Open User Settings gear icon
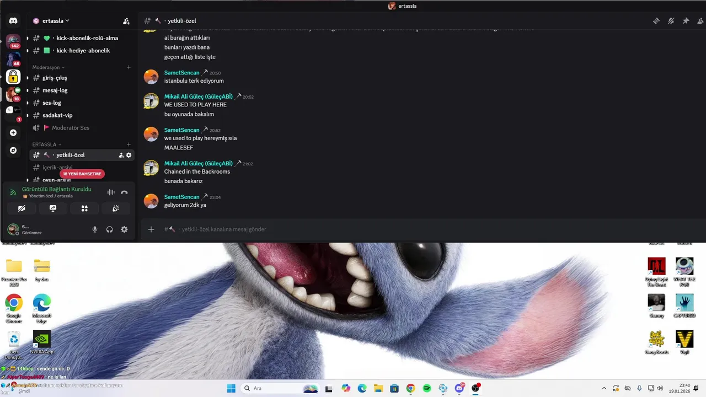The width and height of the screenshot is (706, 397). (124, 229)
